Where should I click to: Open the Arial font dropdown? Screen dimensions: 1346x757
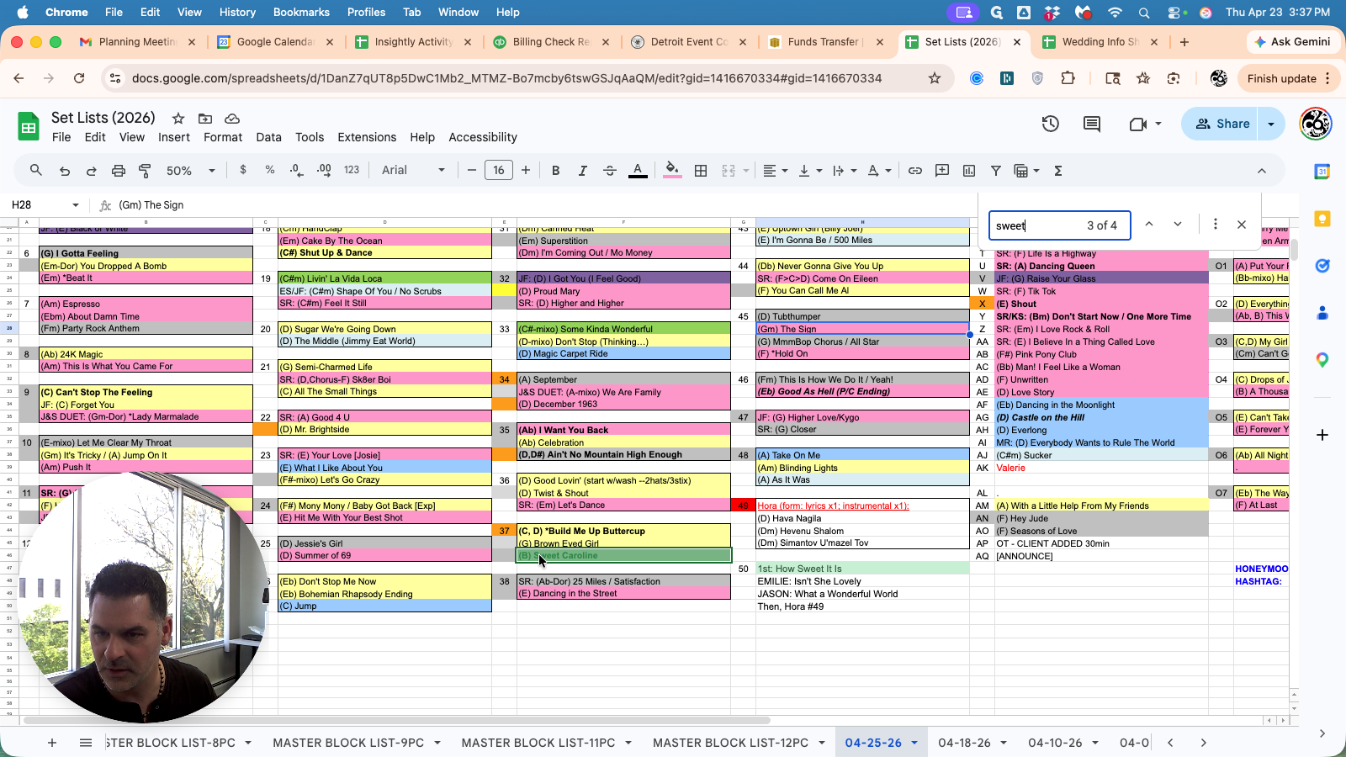point(413,171)
